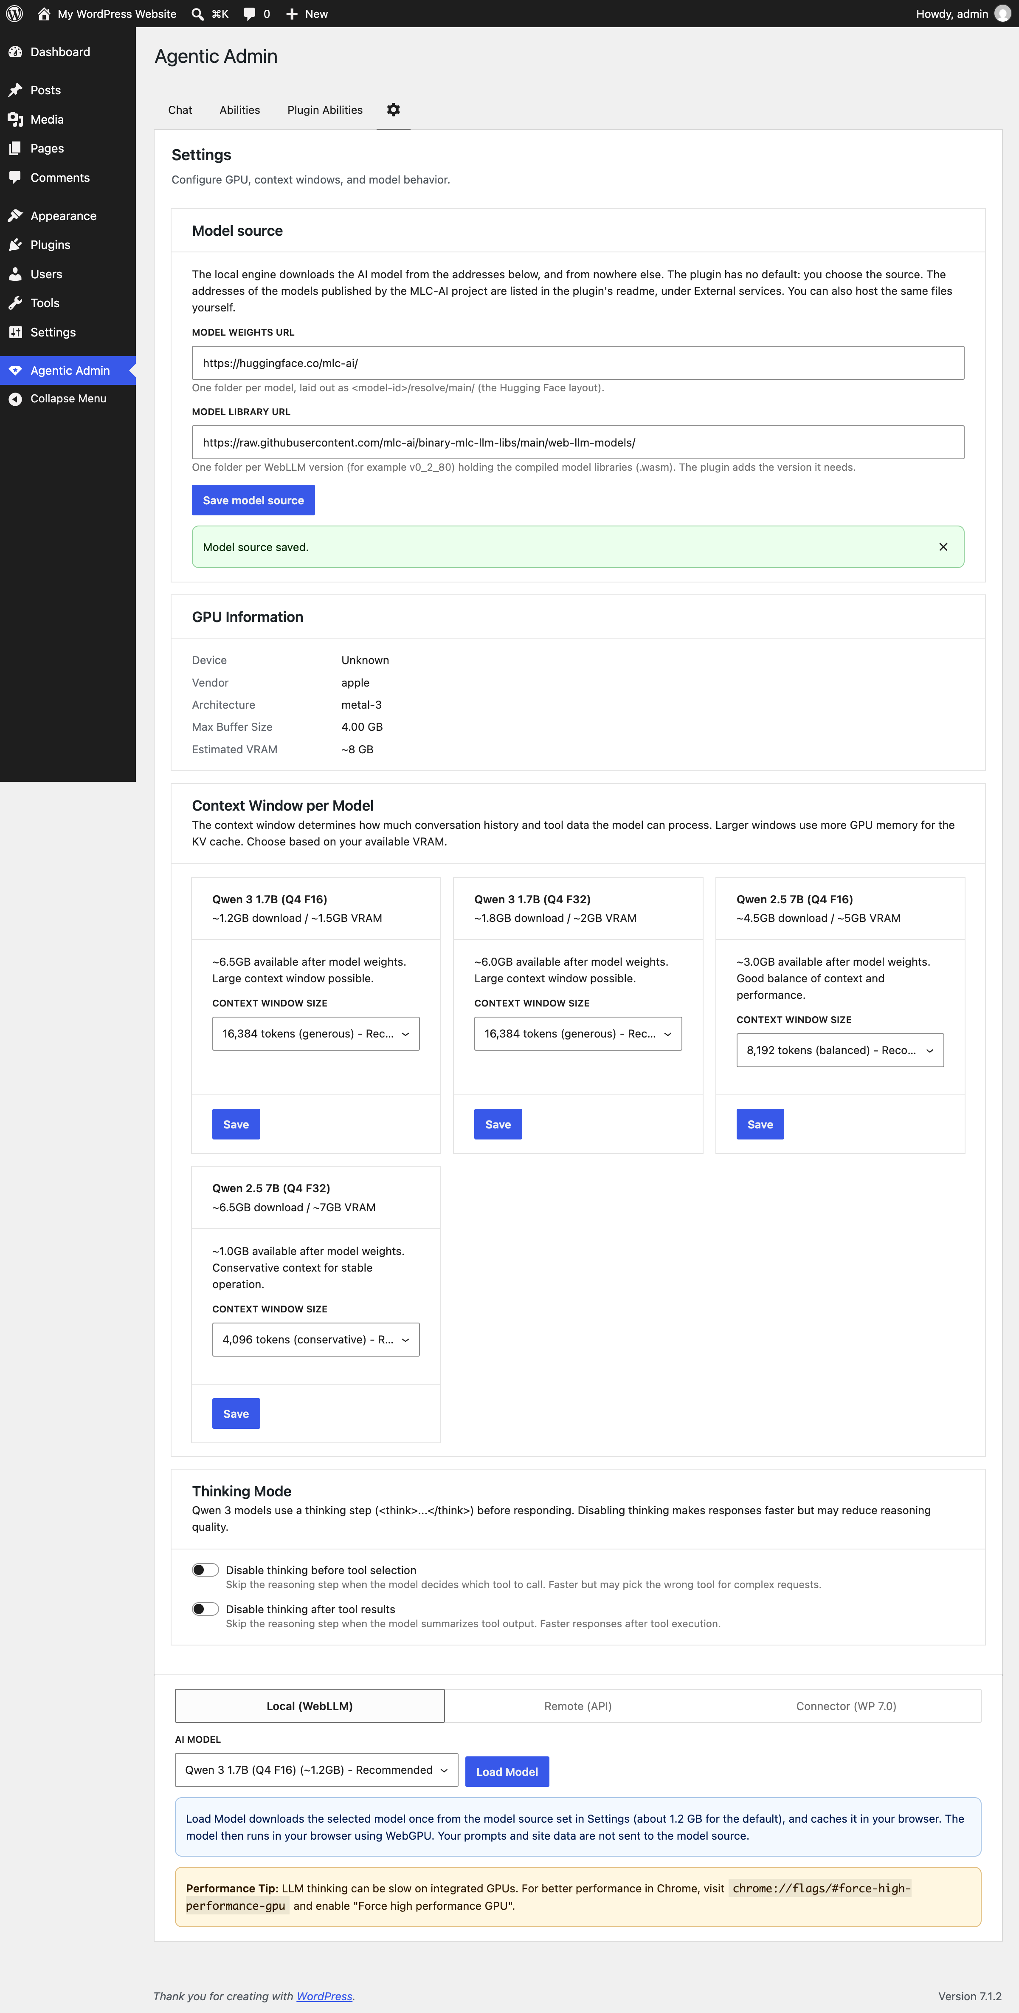Switch to the Chat tab

pos(180,110)
